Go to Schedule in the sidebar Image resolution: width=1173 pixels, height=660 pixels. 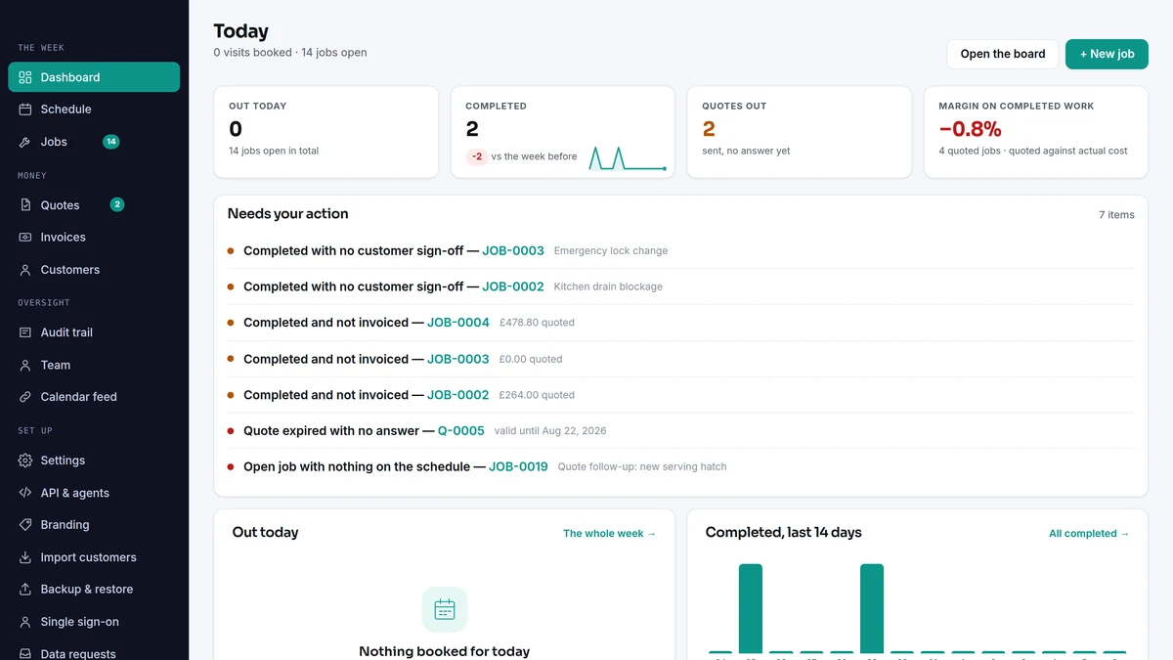tap(94, 110)
